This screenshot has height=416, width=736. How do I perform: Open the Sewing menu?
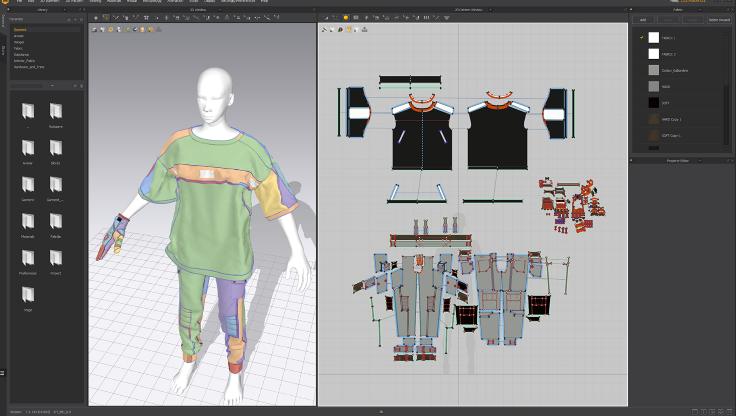[x=95, y=1]
